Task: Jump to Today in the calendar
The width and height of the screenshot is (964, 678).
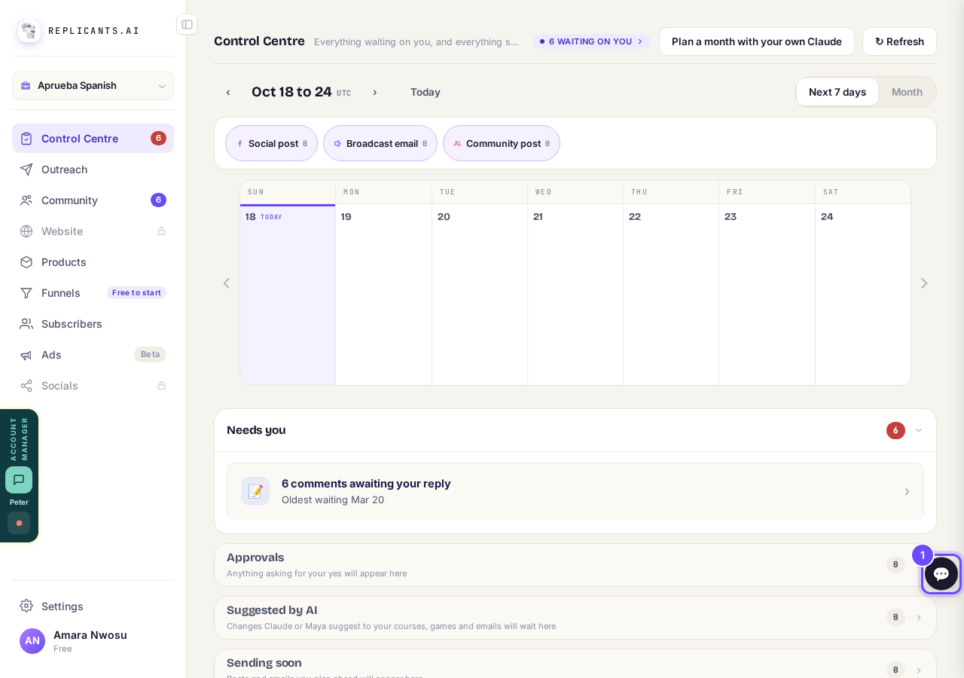Action: 426,92
